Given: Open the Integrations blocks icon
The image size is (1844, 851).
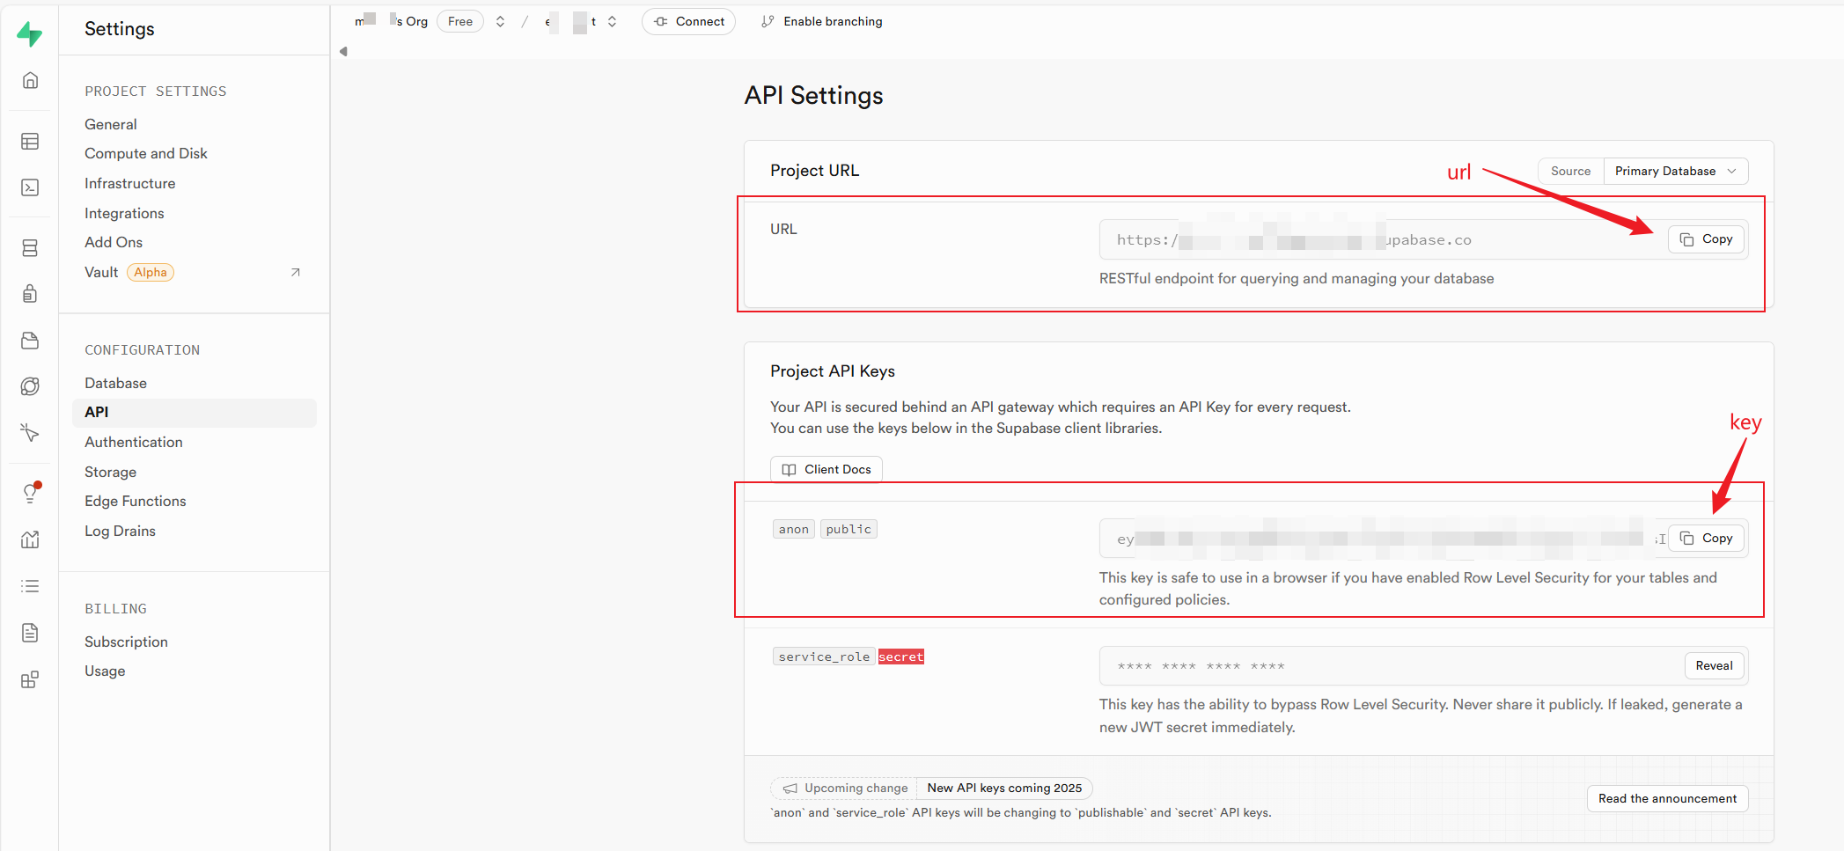Looking at the screenshot, I should pyautogui.click(x=30, y=679).
